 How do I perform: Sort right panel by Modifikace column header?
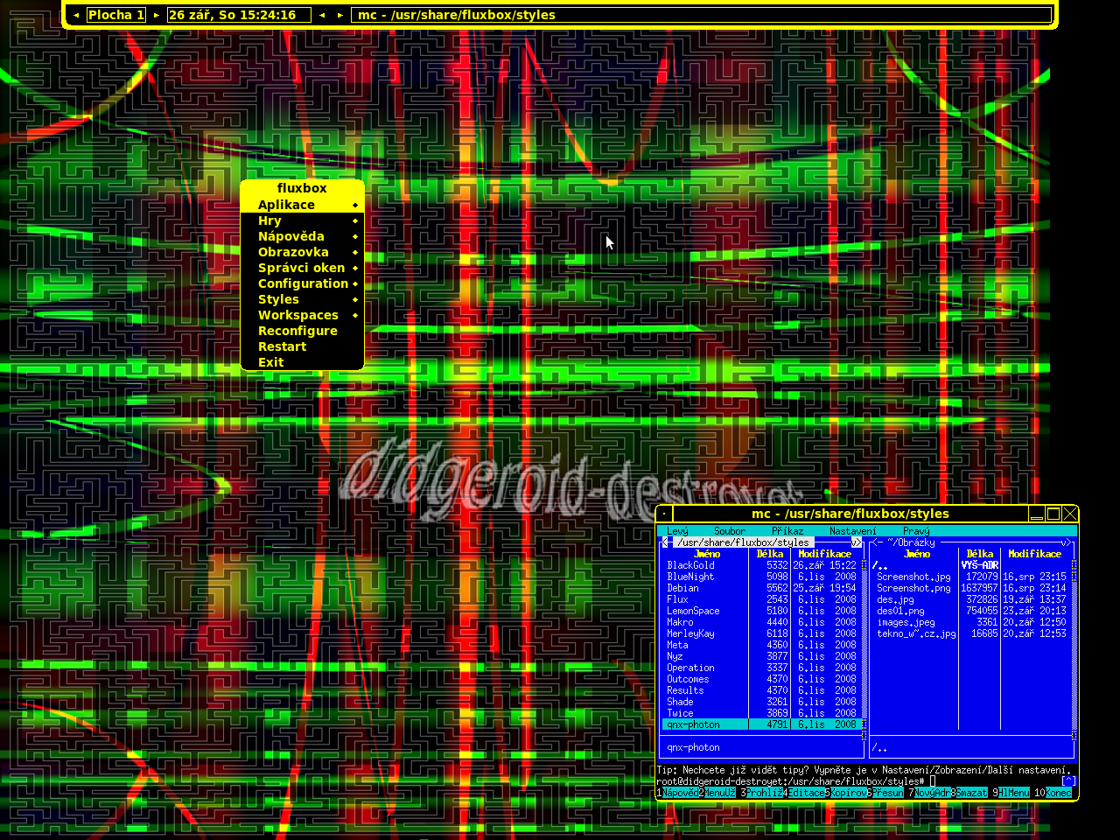click(1034, 554)
